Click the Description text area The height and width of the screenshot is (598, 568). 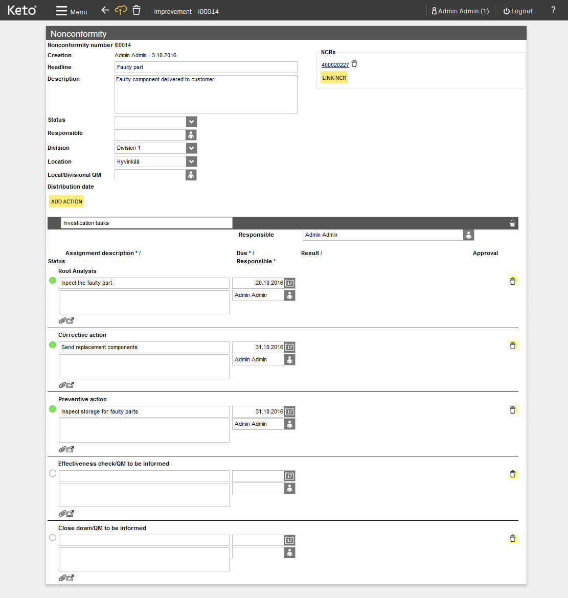pos(206,94)
